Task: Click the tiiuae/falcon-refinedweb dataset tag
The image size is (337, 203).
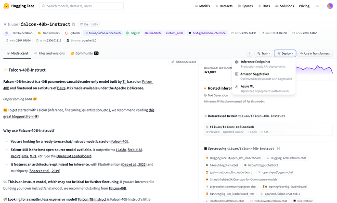Action: 103,33
